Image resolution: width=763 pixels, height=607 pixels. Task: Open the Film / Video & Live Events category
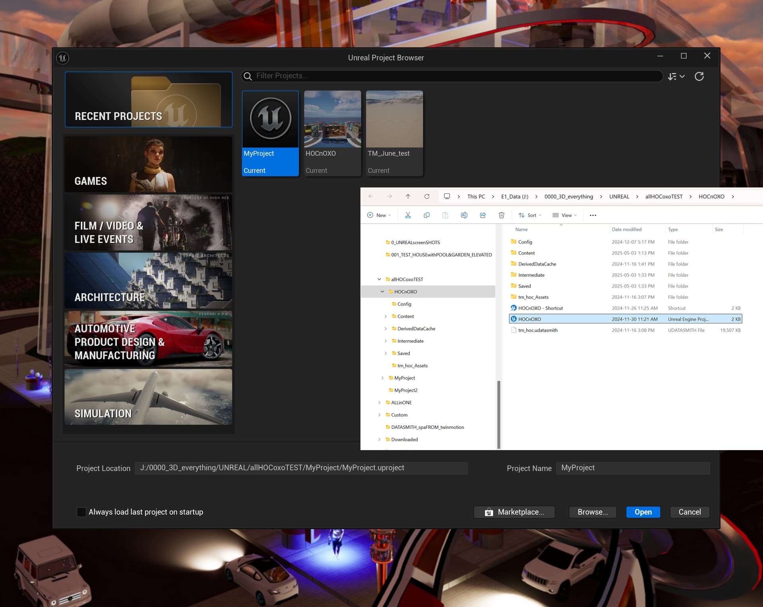pos(149,222)
